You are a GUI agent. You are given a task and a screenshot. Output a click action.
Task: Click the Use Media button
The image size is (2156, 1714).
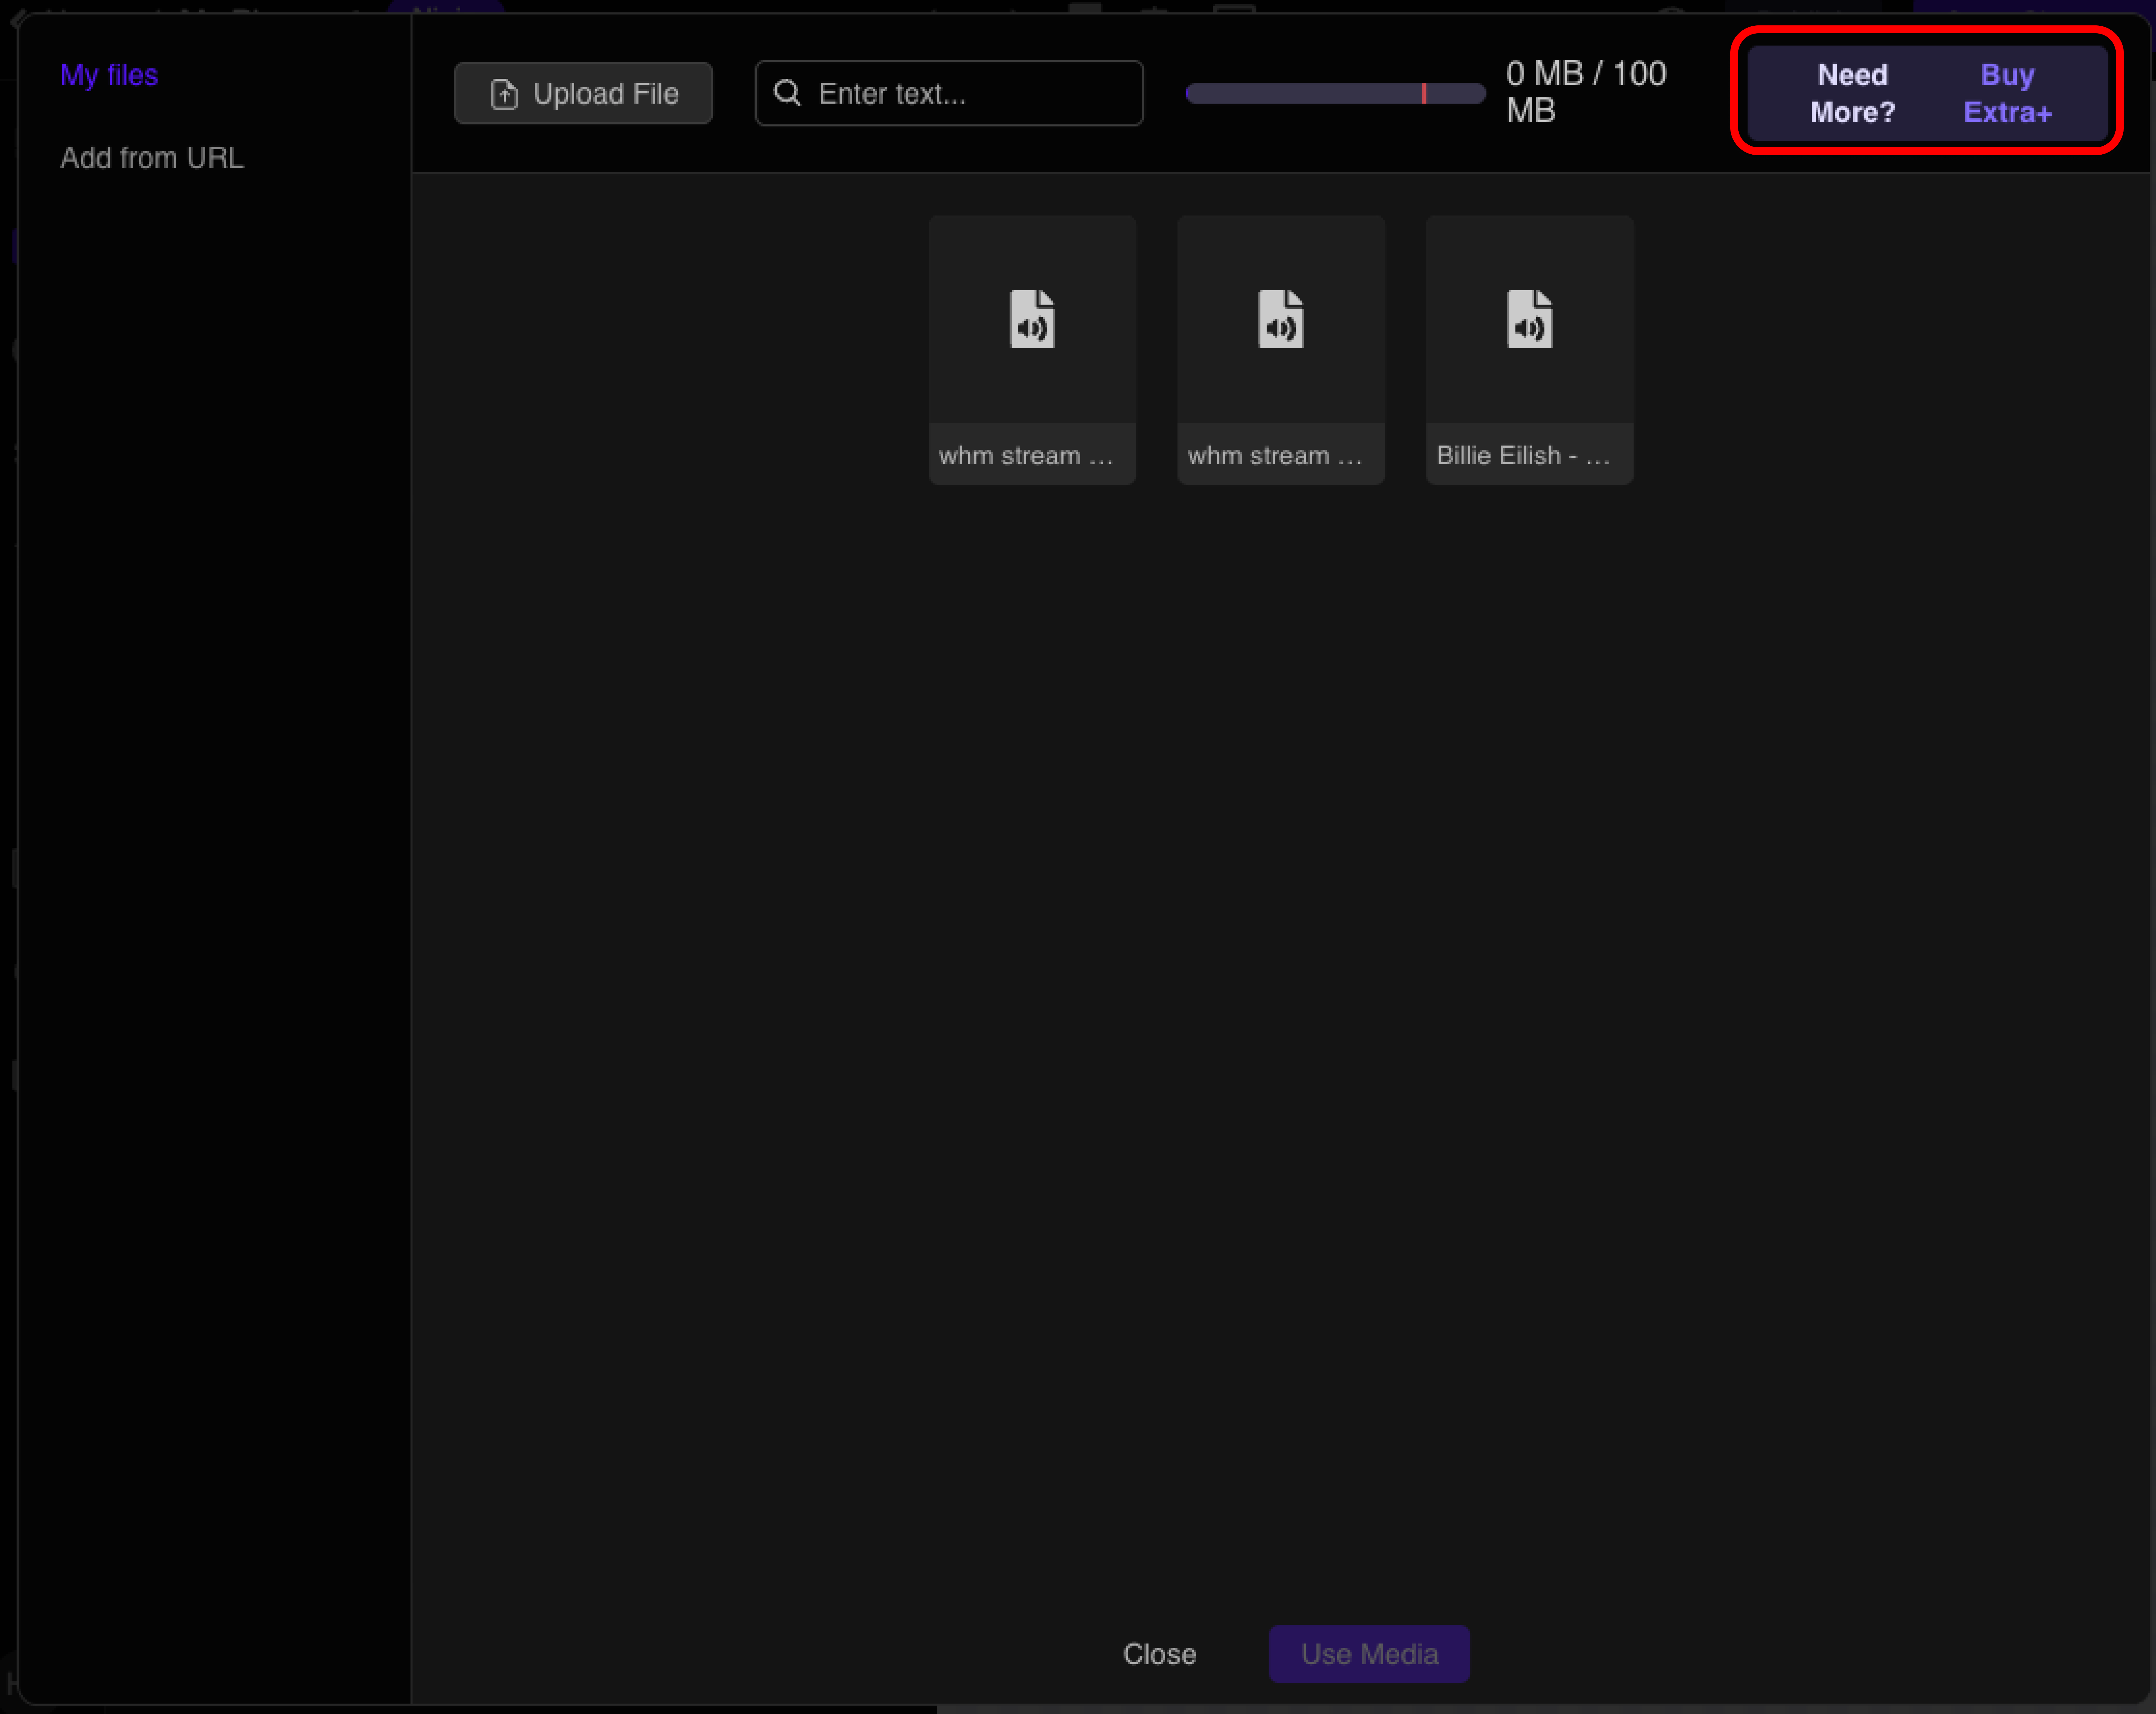[x=1369, y=1654]
